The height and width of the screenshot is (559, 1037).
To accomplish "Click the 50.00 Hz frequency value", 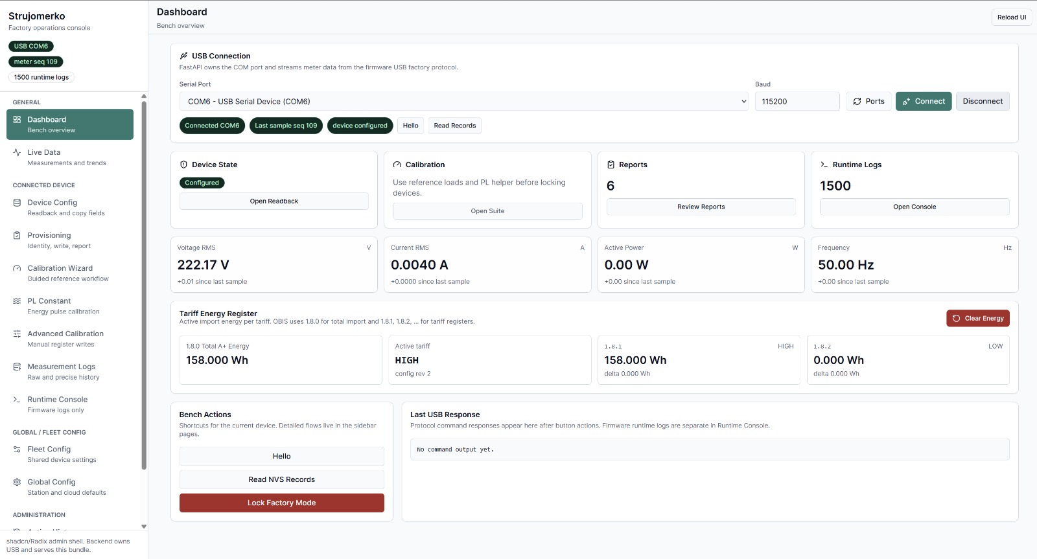I will pyautogui.click(x=846, y=265).
